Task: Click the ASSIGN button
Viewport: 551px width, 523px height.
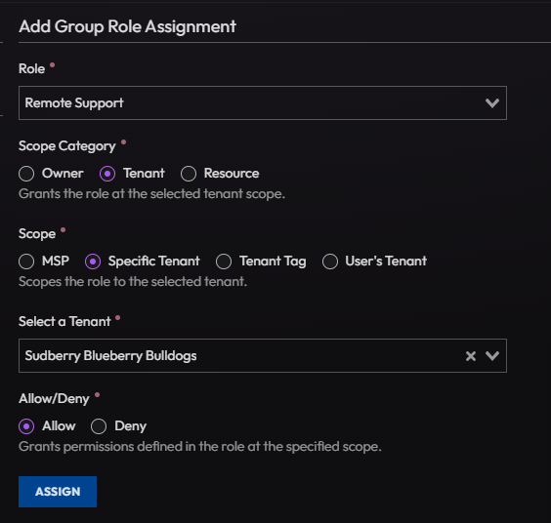Action: (58, 492)
